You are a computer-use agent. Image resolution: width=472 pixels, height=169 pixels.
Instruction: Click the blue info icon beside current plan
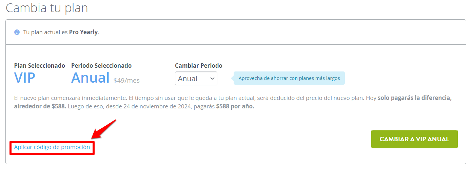(17, 33)
